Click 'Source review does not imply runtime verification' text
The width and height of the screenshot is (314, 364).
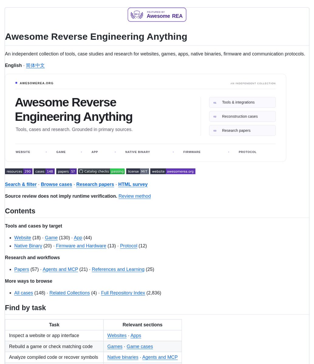tap(61, 196)
